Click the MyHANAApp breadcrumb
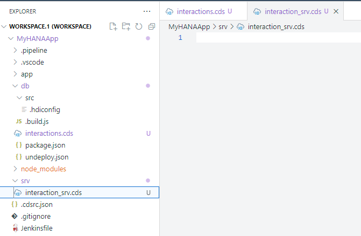Image resolution: width=361 pixels, height=236 pixels. (x=189, y=27)
